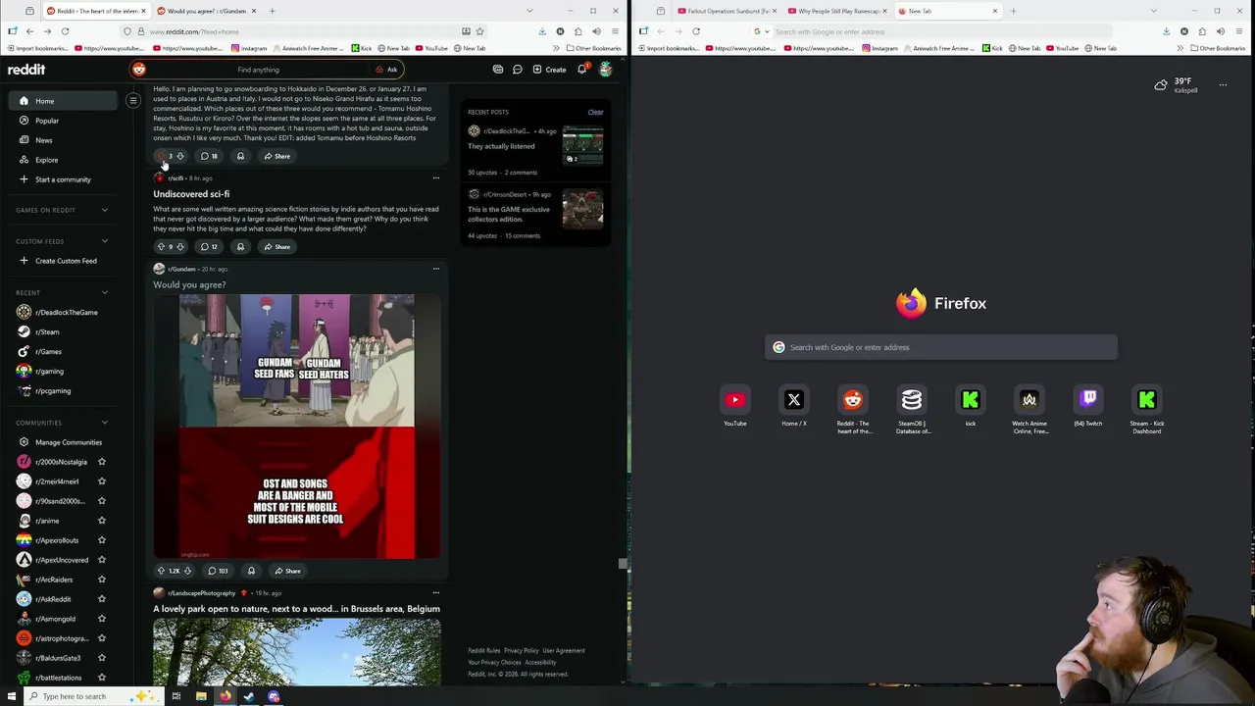Click Firefox new tab center search box

click(941, 347)
